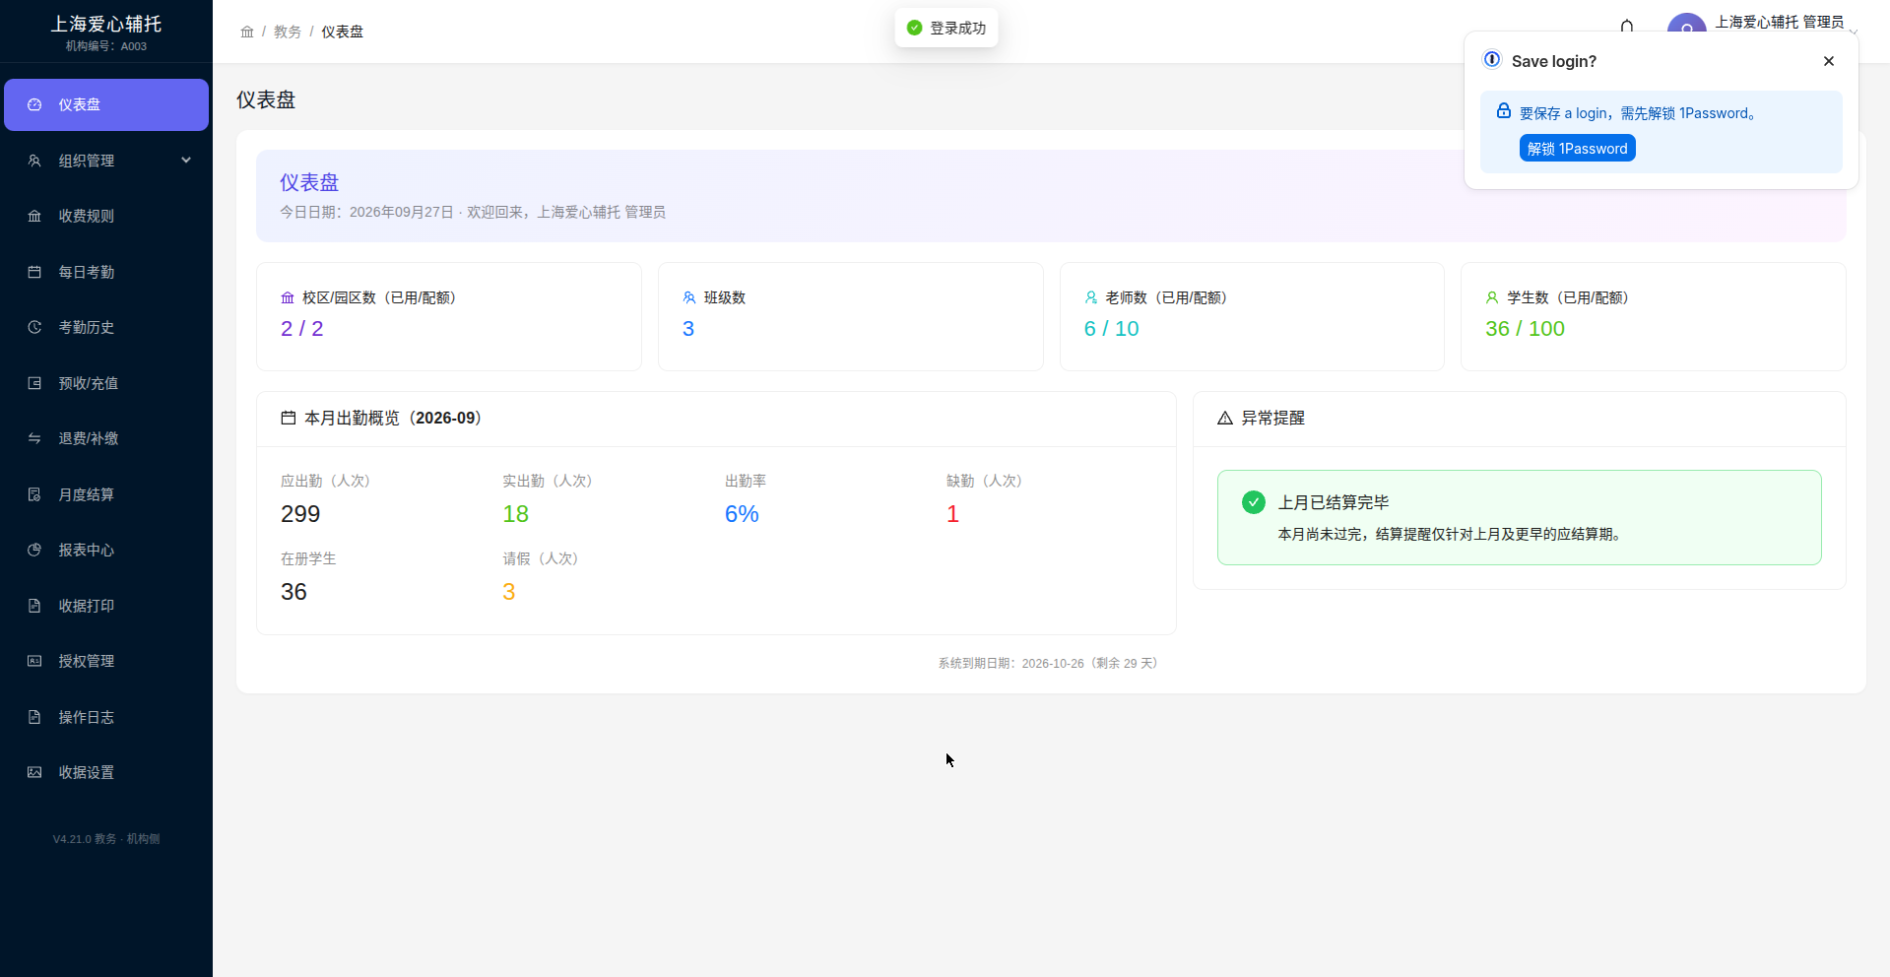Open the notification bell icon
Viewport: 1890px width, 977px height.
1627,27
